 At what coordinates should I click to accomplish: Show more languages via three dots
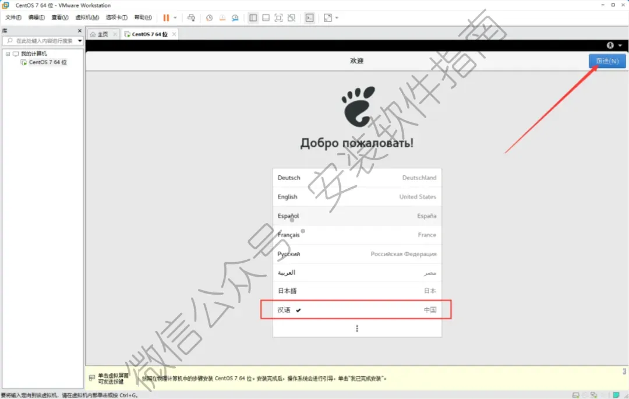tap(356, 329)
